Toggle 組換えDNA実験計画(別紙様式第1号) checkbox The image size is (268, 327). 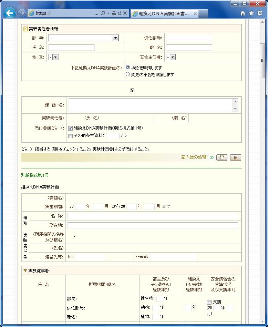(71, 129)
